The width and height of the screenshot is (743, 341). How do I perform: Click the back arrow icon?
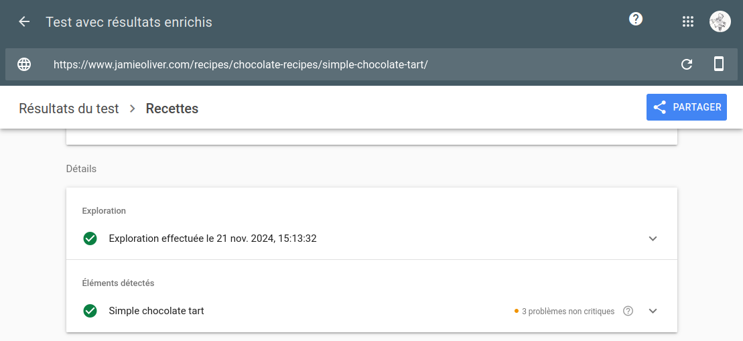pyautogui.click(x=23, y=22)
